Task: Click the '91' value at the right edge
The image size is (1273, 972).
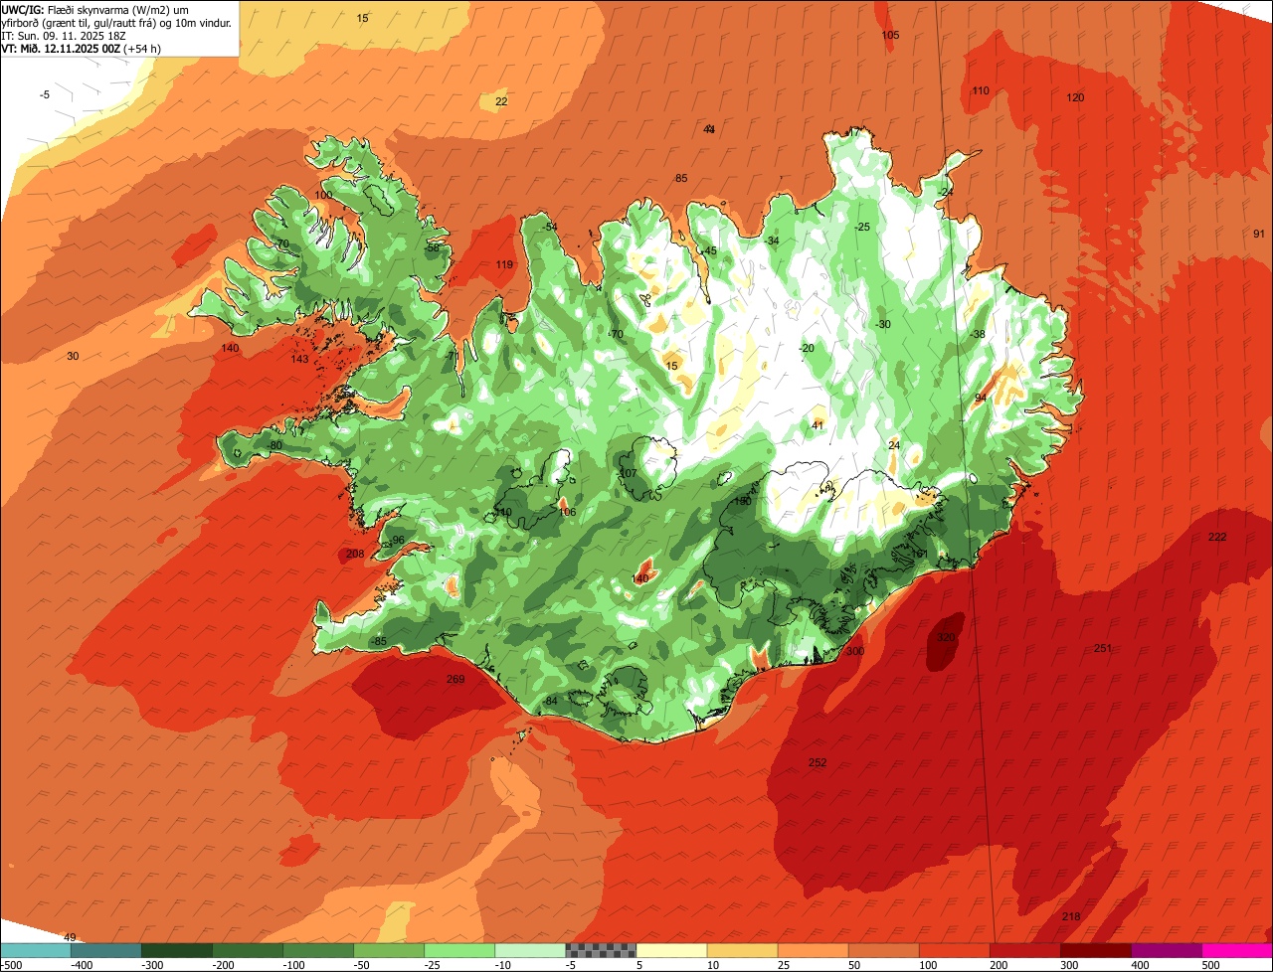Action: pyautogui.click(x=1259, y=235)
